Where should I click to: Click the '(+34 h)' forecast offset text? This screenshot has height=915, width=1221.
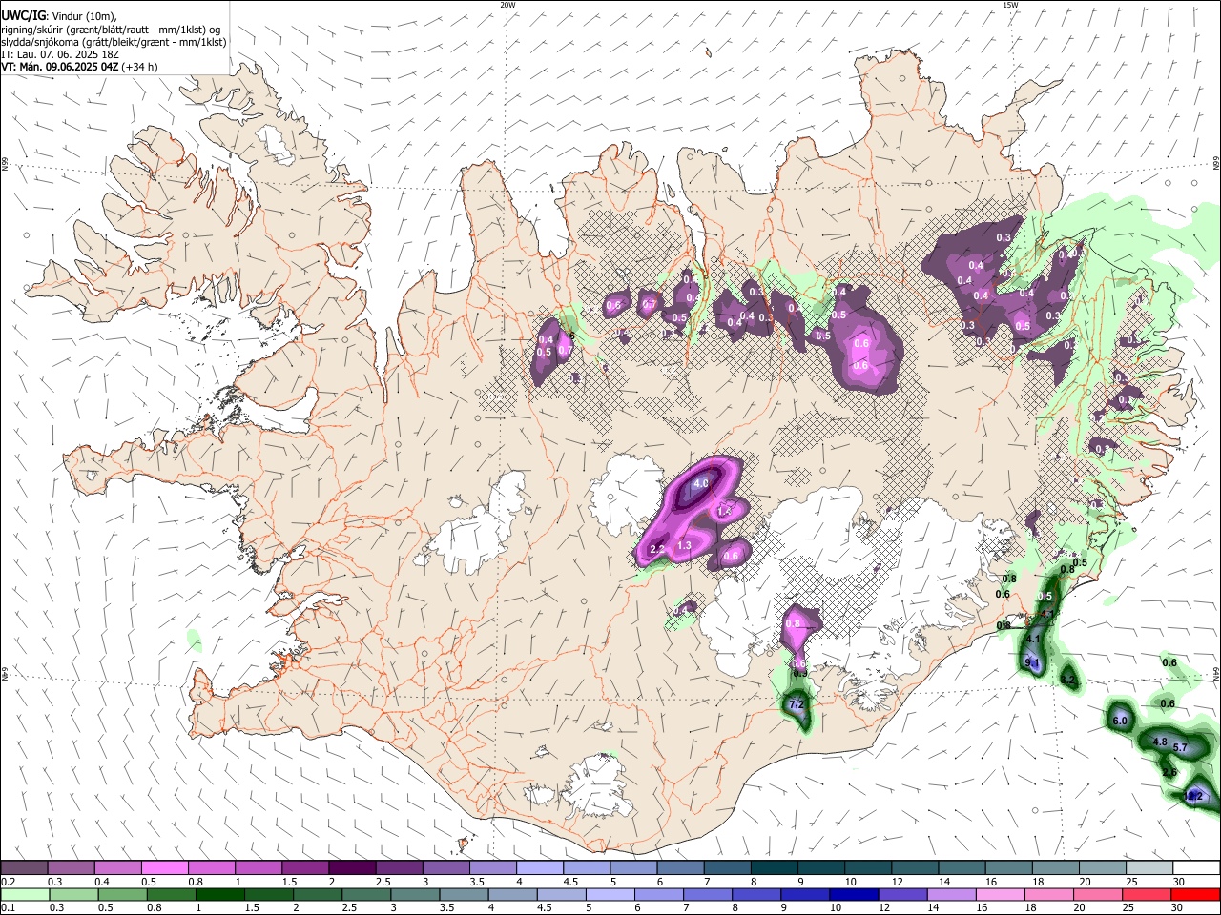(x=140, y=67)
